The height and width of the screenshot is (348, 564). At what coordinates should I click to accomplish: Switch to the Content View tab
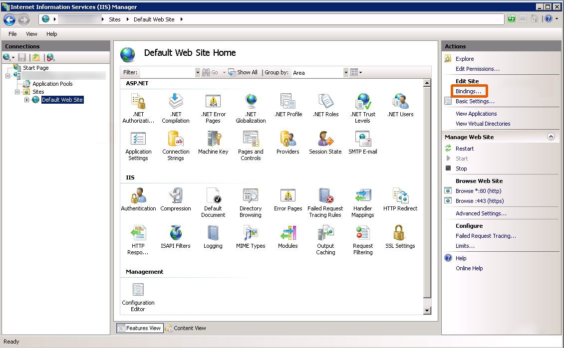pyautogui.click(x=186, y=328)
